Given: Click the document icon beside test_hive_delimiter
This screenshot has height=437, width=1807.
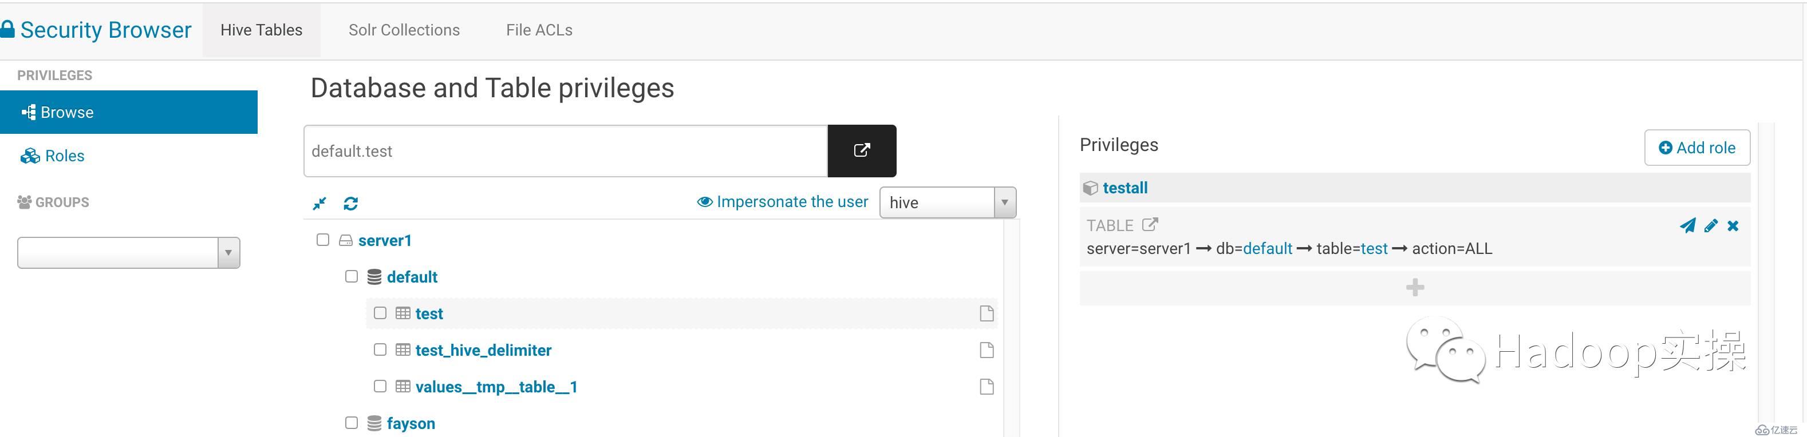Looking at the screenshot, I should (987, 349).
